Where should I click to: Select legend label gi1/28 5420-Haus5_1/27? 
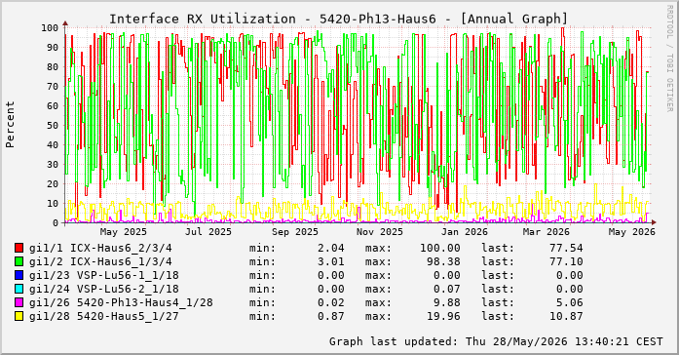pyautogui.click(x=104, y=316)
